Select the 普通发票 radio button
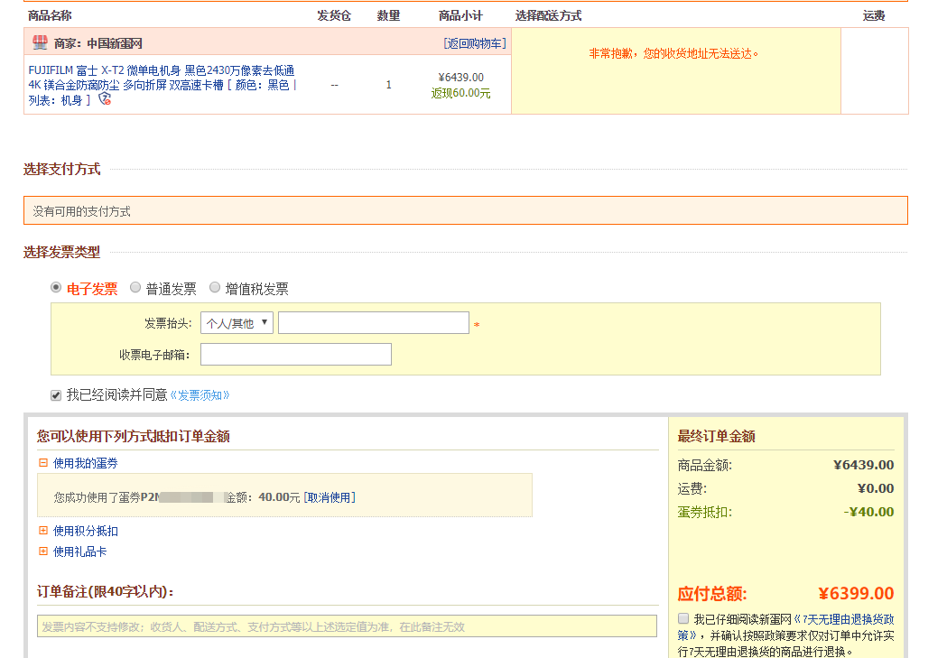Viewport: 947px width, 658px height. 135,288
